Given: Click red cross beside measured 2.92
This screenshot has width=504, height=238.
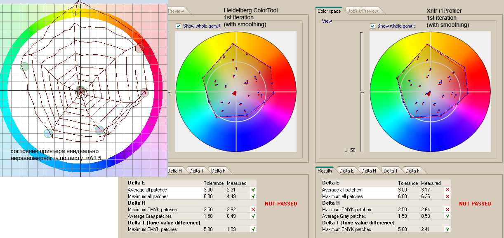Looking at the screenshot, I should (x=253, y=210).
